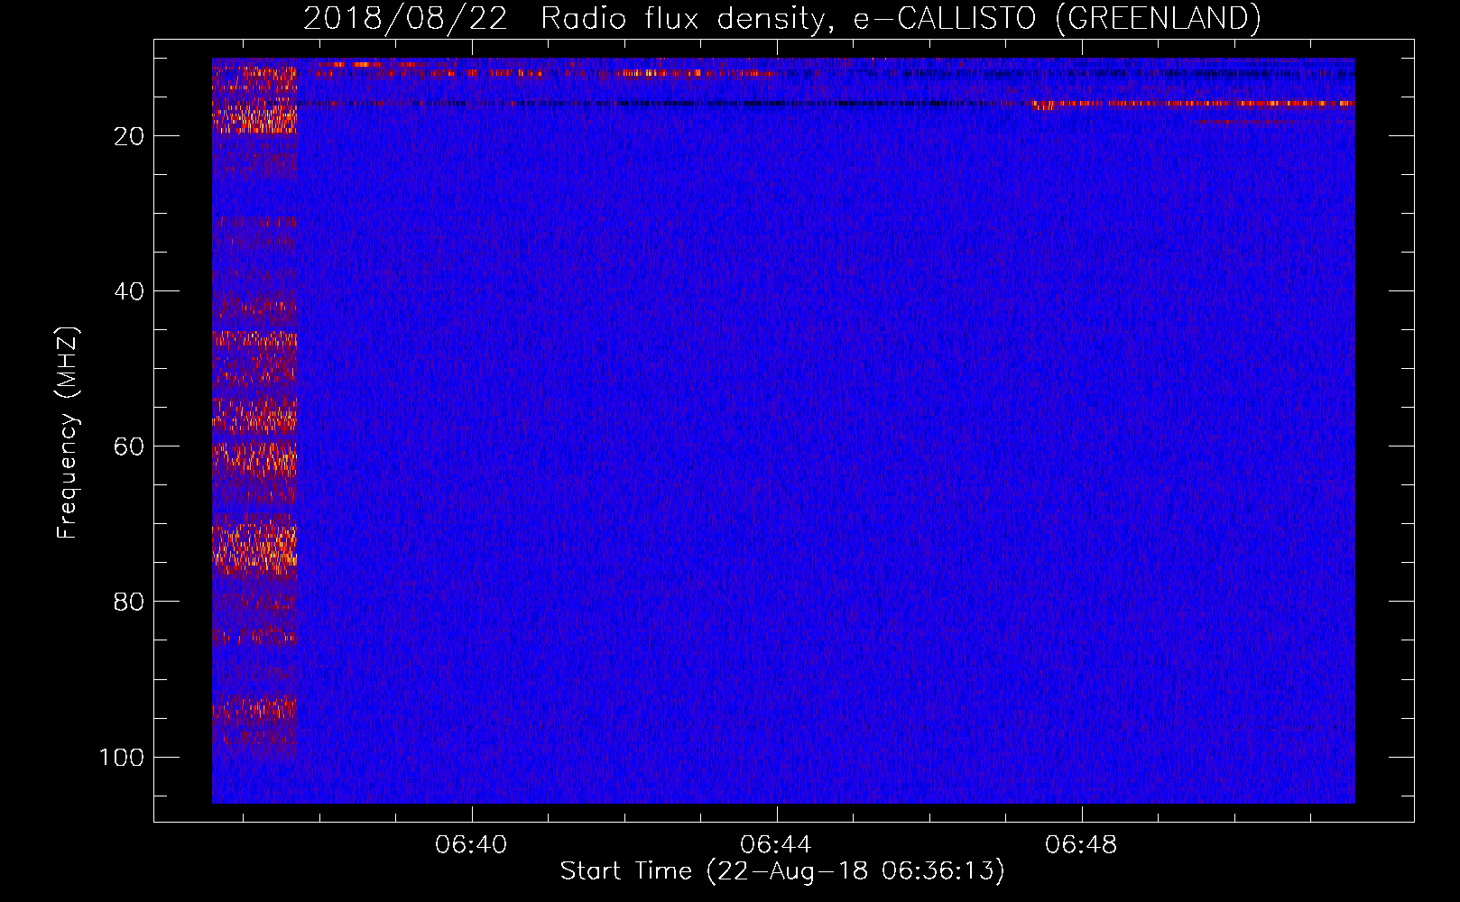
Task: Click the 'Start Time (22-Aug-18 06:36:13)' label
Action: click(782, 871)
